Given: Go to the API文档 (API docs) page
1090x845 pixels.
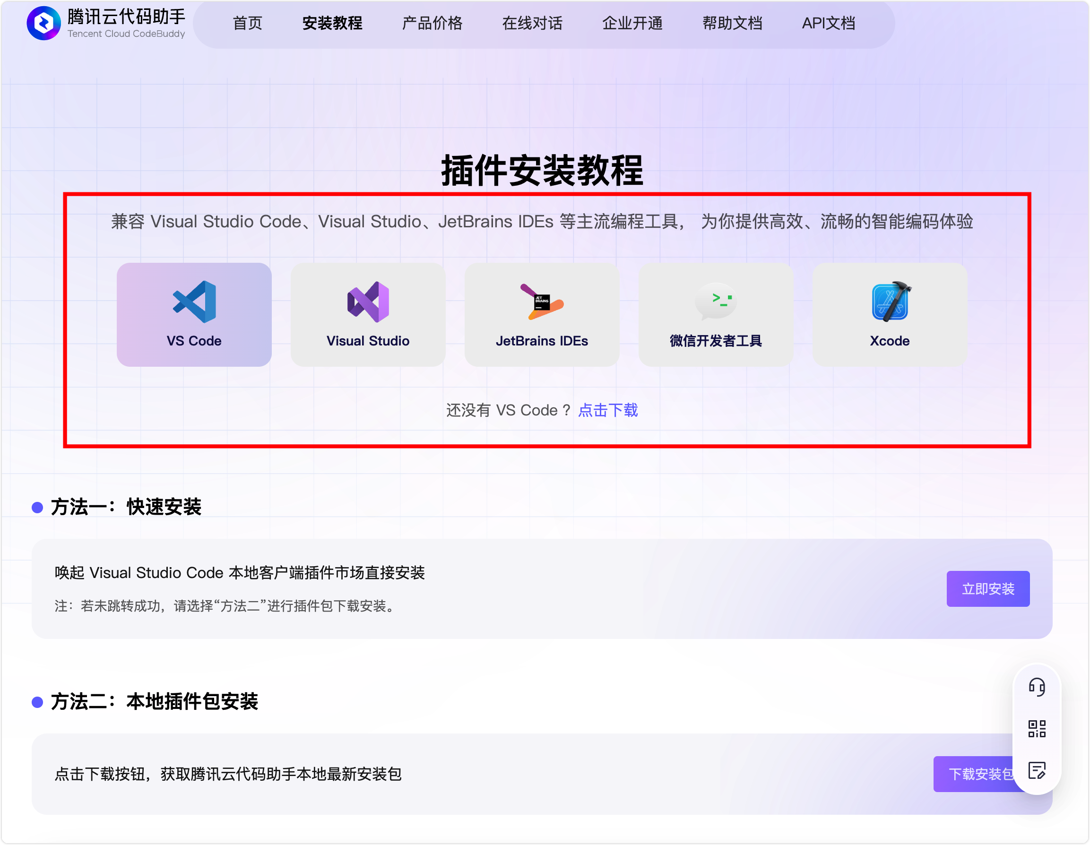Looking at the screenshot, I should pyautogui.click(x=829, y=23).
